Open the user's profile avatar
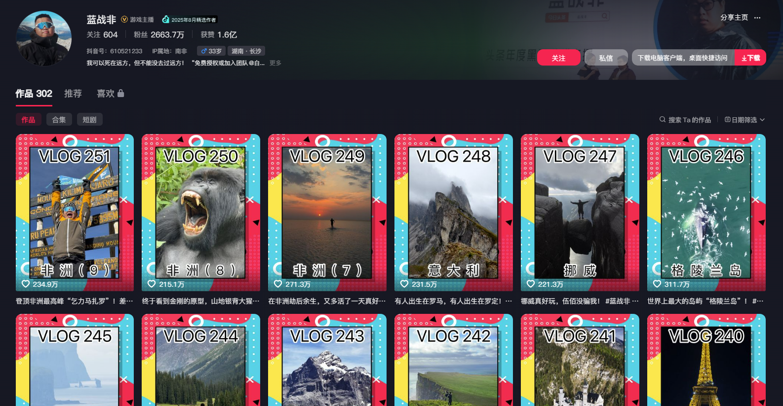 click(x=44, y=38)
